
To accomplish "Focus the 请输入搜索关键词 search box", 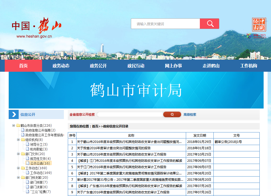I will [165, 24].
